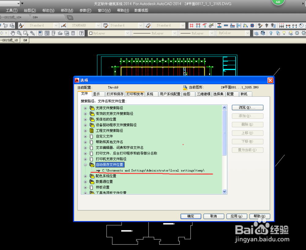The width and height of the screenshot is (306, 250).
Task: Open the STANDARD dimension style dropdown
Action: click(x=98, y=25)
